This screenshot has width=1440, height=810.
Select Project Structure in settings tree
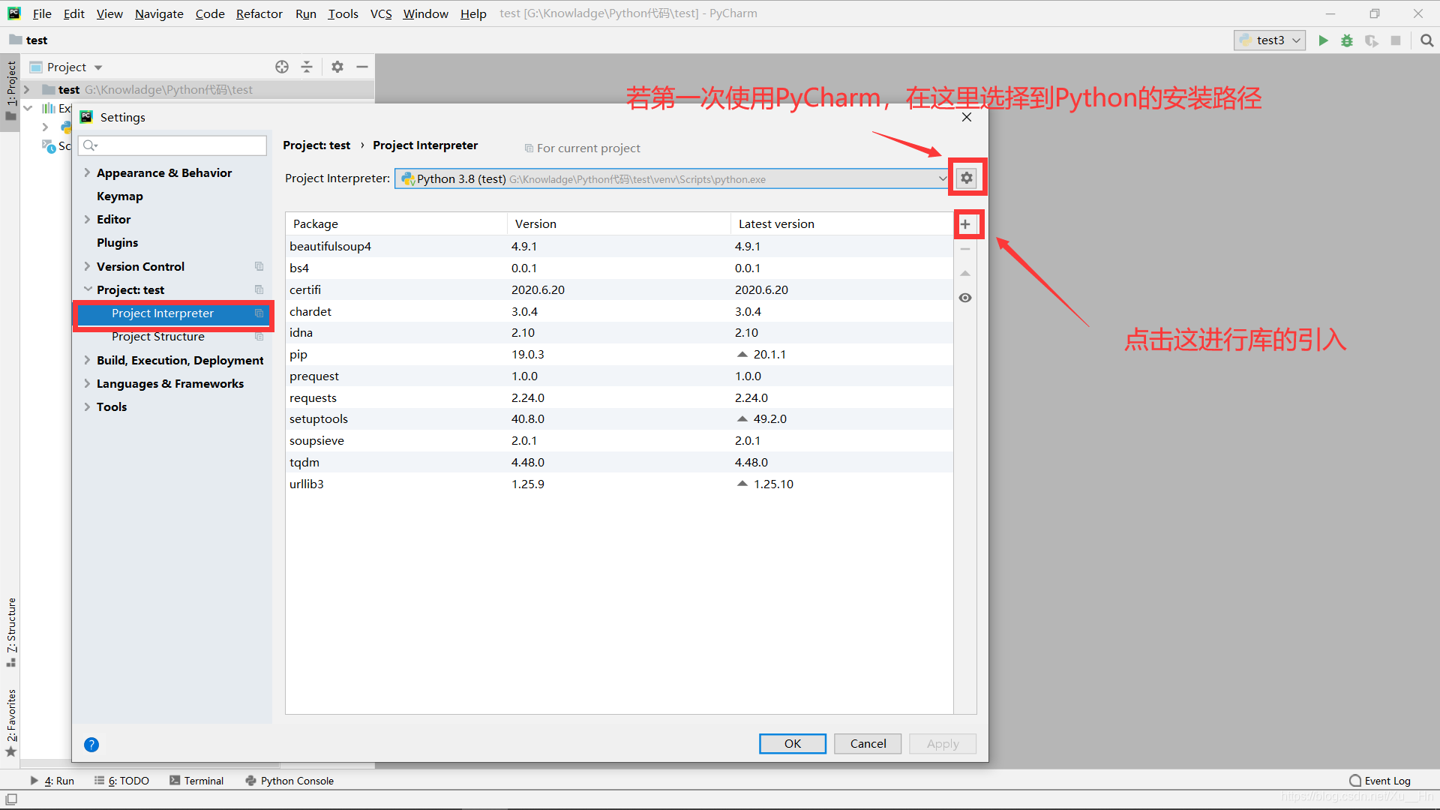coord(158,337)
